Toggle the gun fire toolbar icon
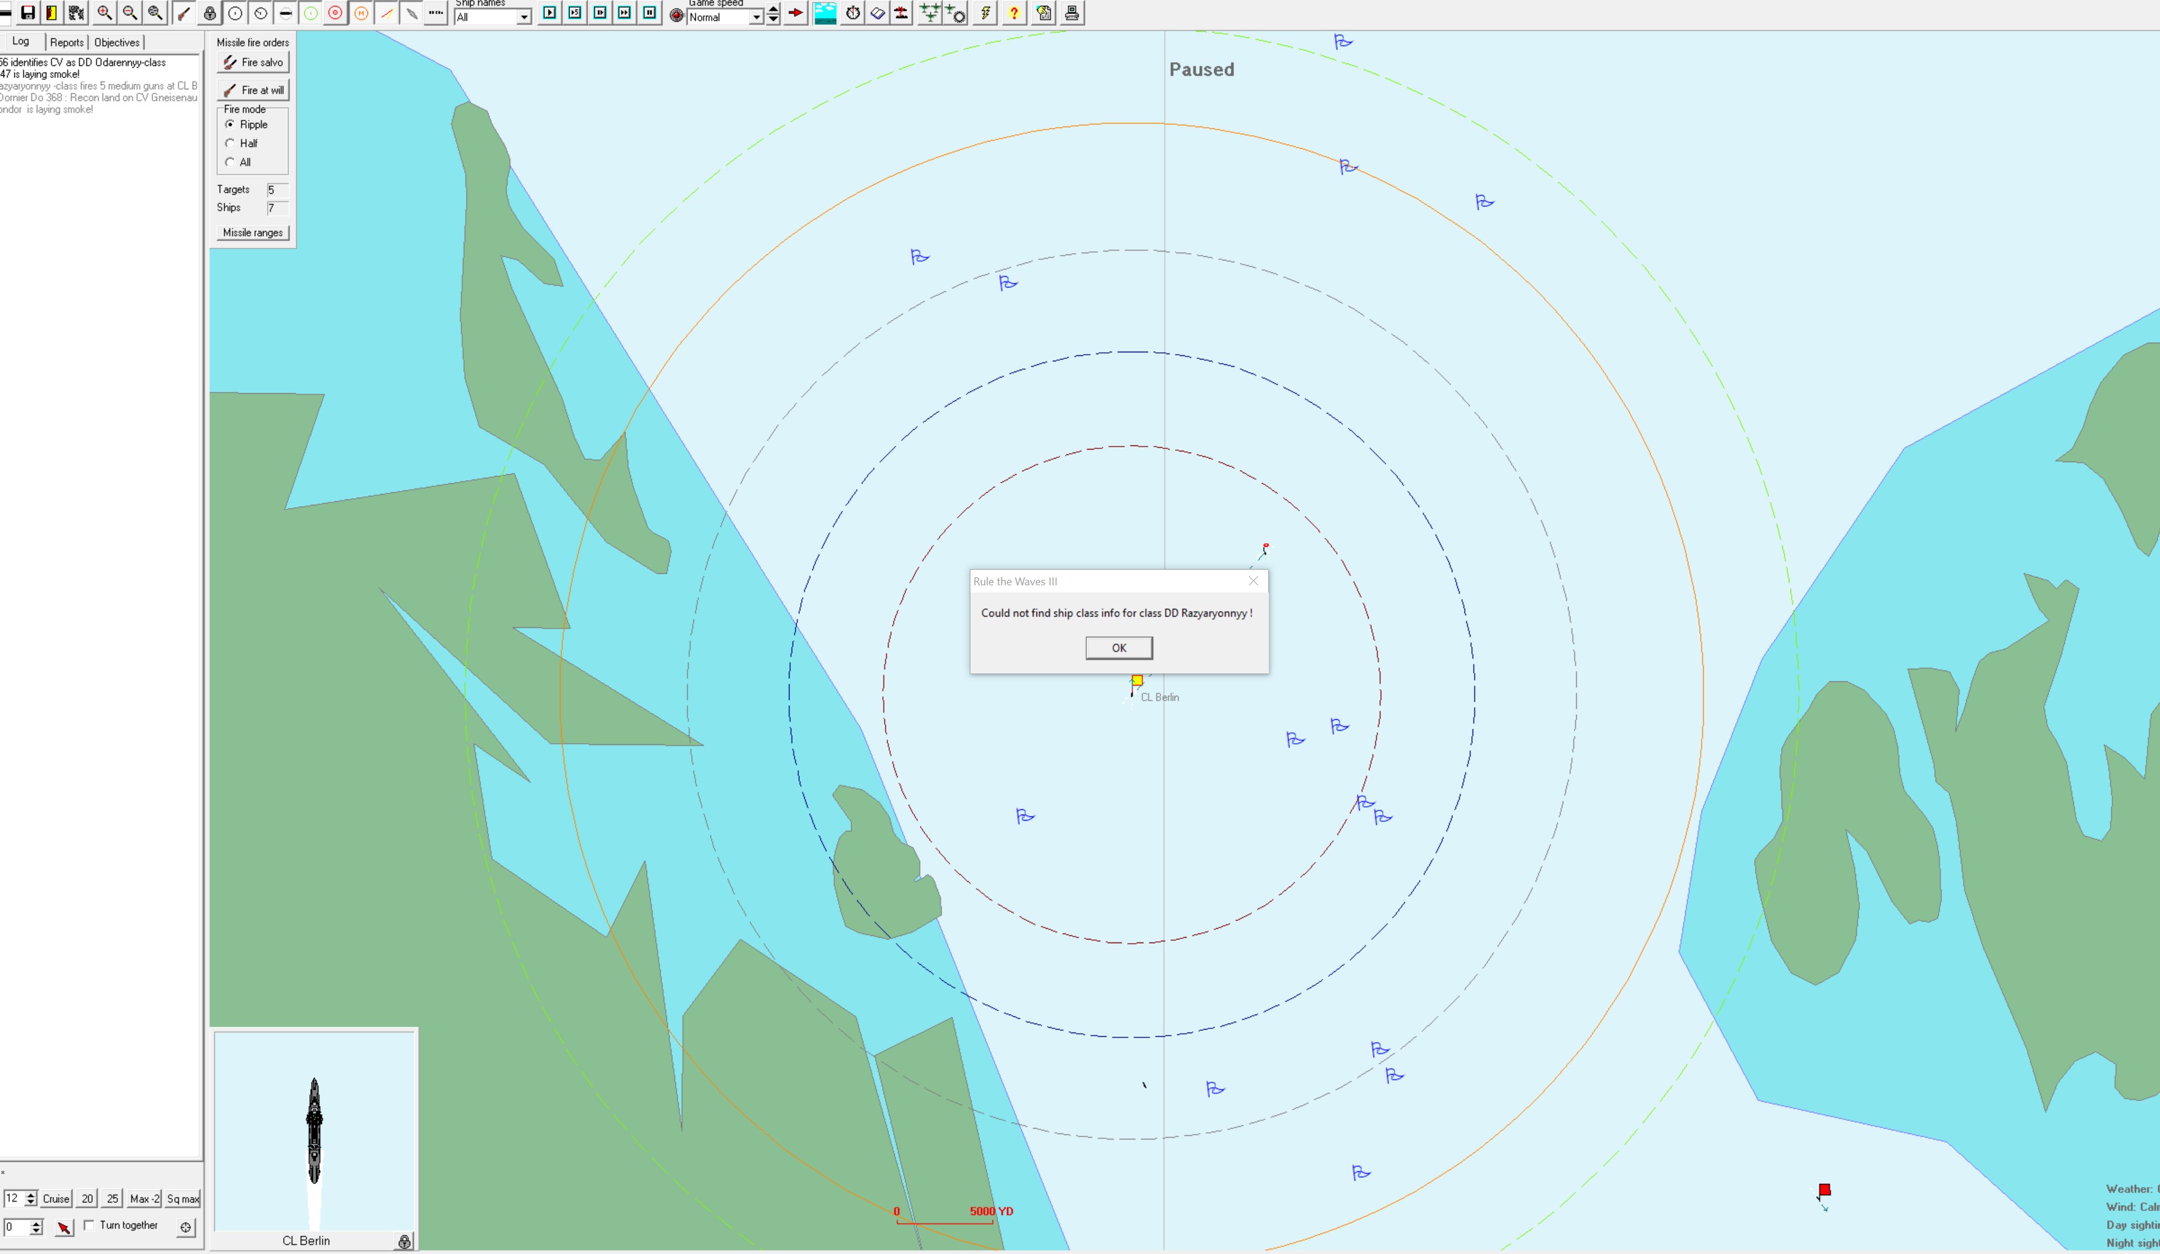The height and width of the screenshot is (1254, 2160). [x=183, y=13]
